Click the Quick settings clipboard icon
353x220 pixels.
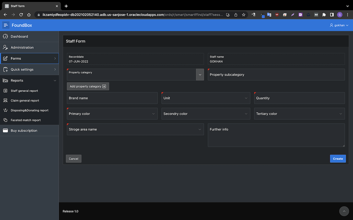(x=5, y=69)
